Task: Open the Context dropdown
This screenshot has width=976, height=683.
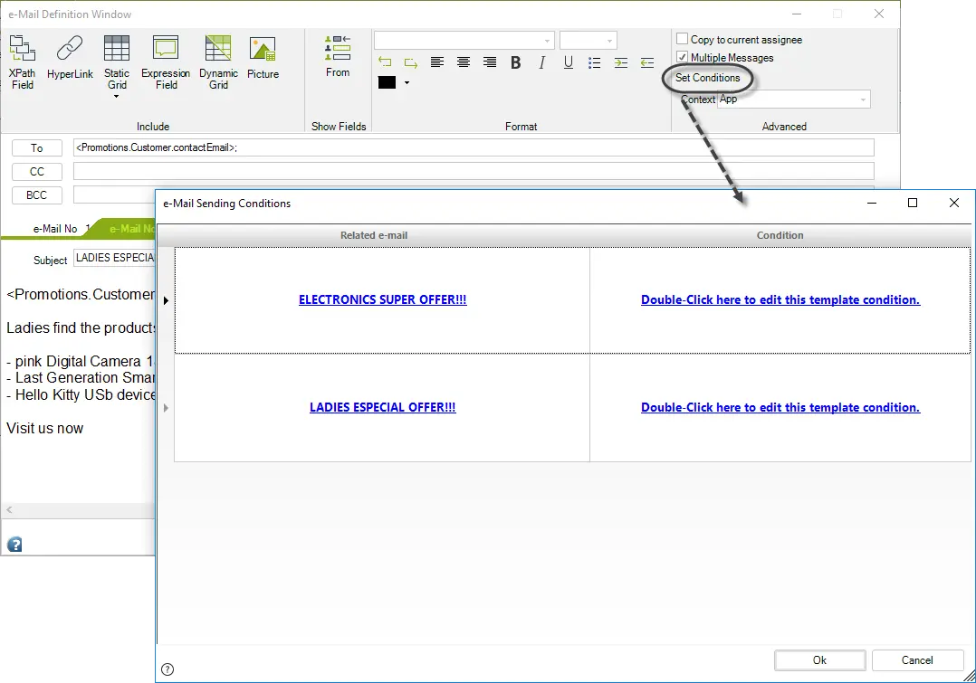Action: pos(863,100)
